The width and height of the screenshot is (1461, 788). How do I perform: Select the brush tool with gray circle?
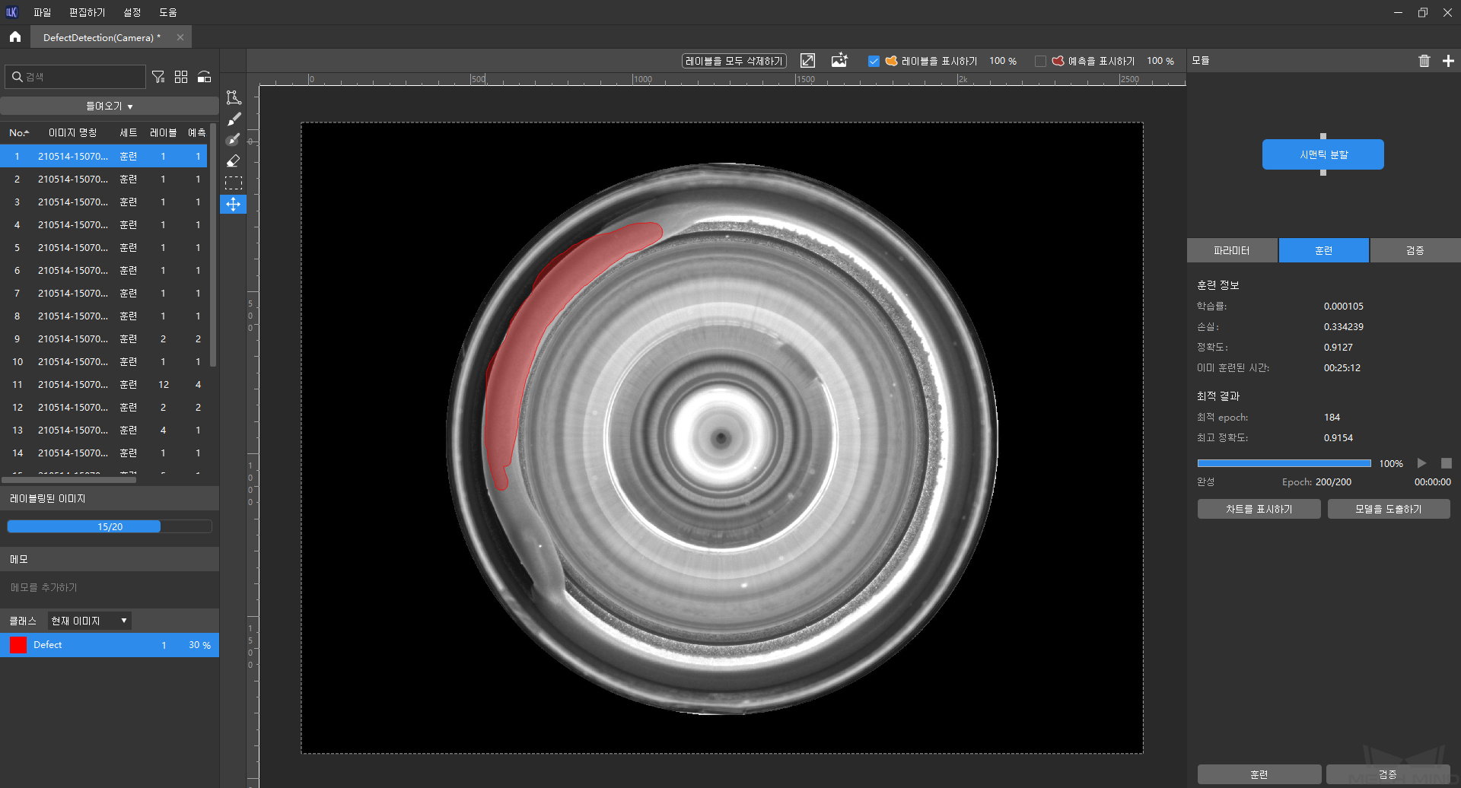click(x=234, y=140)
